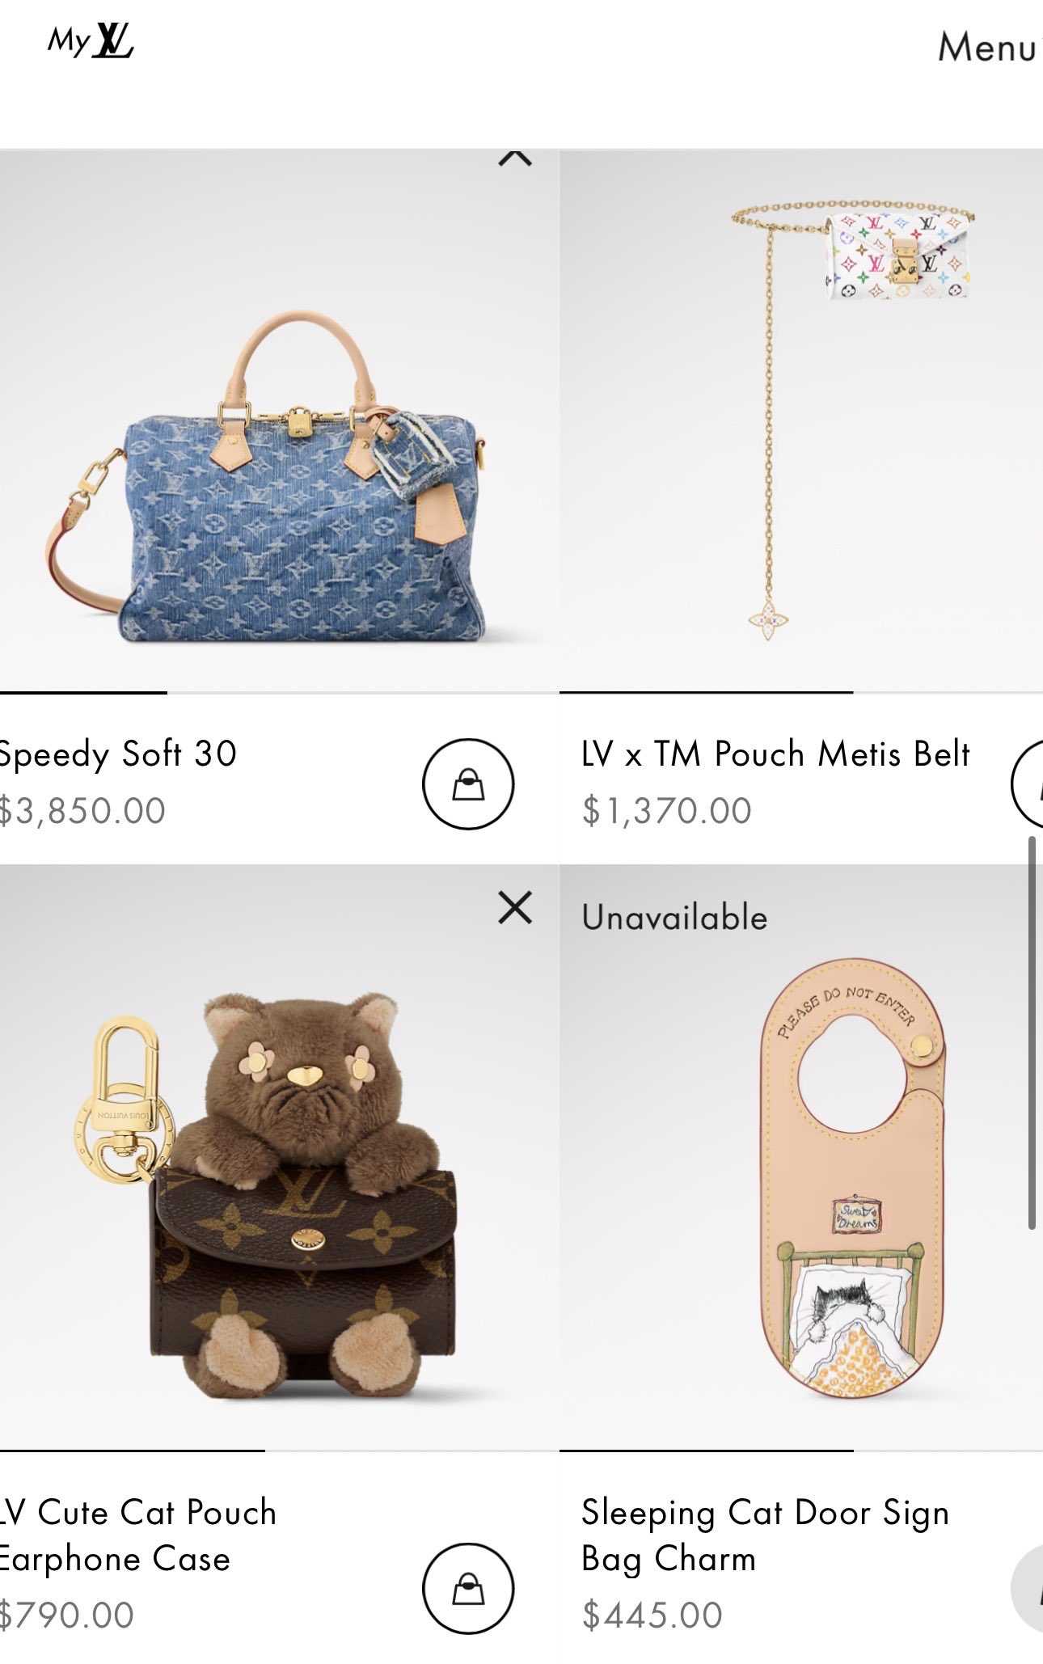The height and width of the screenshot is (1664, 1043).
Task: Click the Cat Pouch image carousel indicator
Action: (x=279, y=1451)
